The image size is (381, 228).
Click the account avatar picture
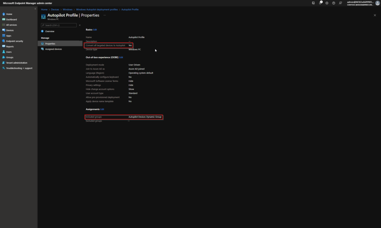pos(377,3)
